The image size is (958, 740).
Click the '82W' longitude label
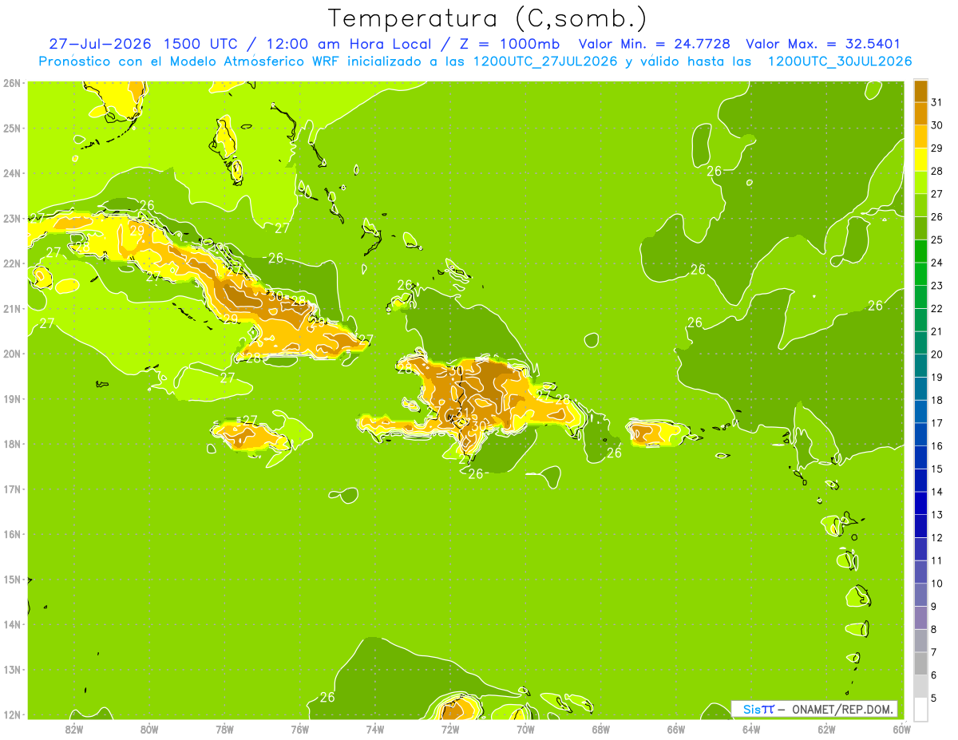pyautogui.click(x=73, y=729)
